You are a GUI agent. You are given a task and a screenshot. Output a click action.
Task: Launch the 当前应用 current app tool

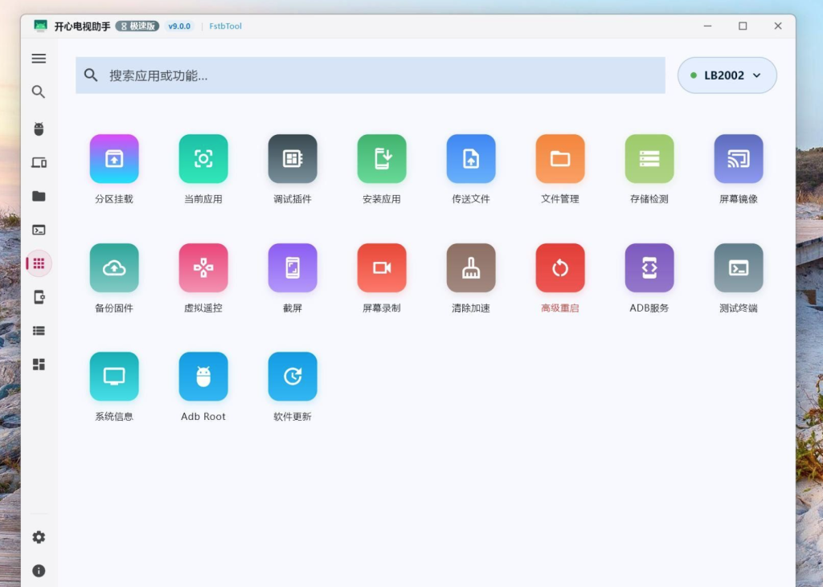pyautogui.click(x=203, y=159)
